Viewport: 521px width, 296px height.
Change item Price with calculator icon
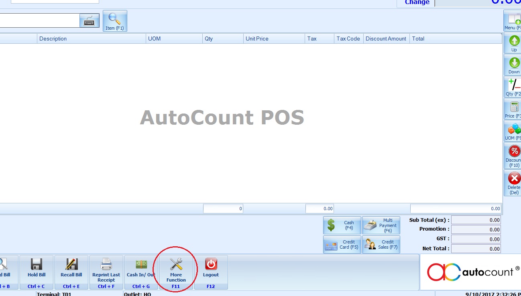(513, 109)
